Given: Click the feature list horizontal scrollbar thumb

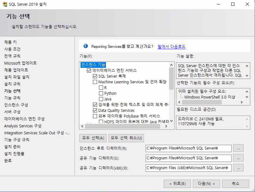Looking at the screenshot, I should [x=123, y=126].
